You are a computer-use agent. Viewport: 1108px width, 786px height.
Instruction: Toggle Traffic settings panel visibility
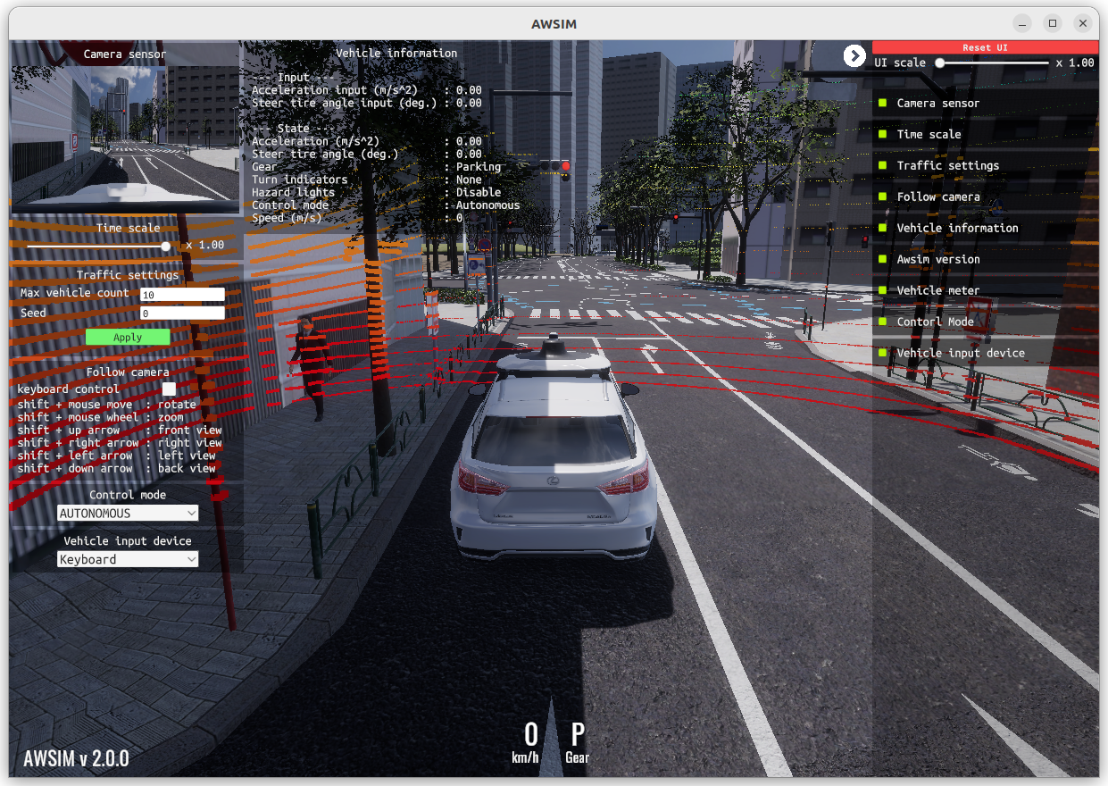(881, 165)
